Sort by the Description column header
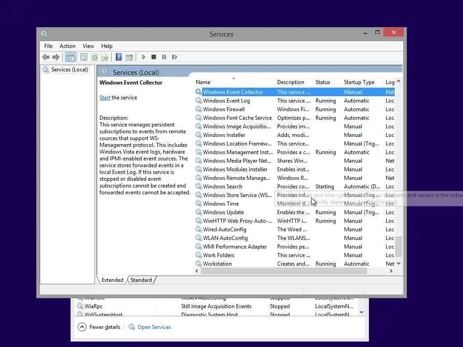This screenshot has height=347, width=463. 294,82
